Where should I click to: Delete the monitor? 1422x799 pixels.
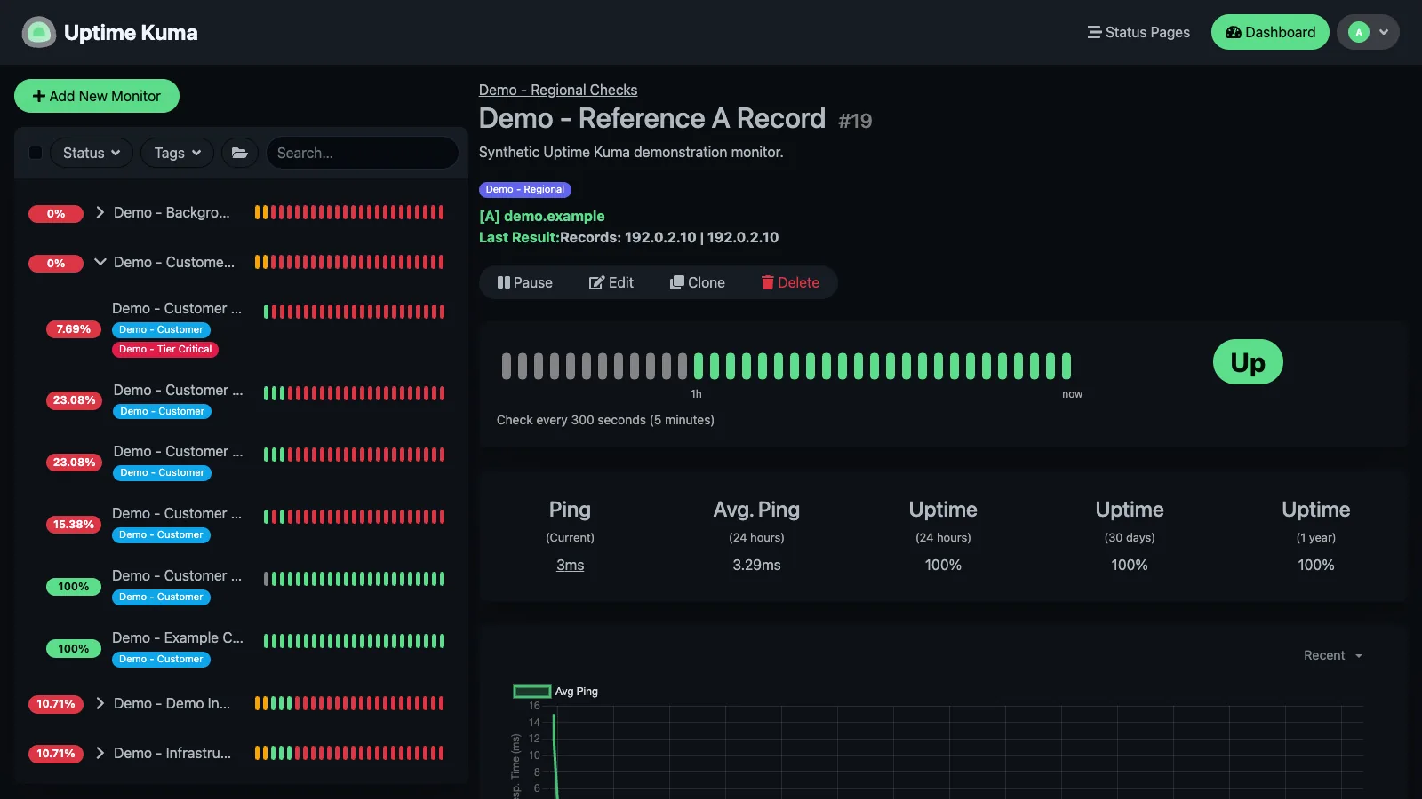(790, 282)
